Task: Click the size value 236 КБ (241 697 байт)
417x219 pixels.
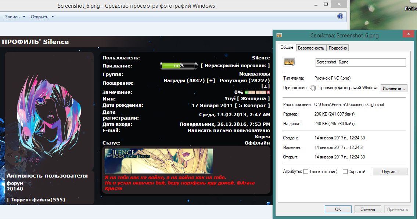Action: pos(335,114)
